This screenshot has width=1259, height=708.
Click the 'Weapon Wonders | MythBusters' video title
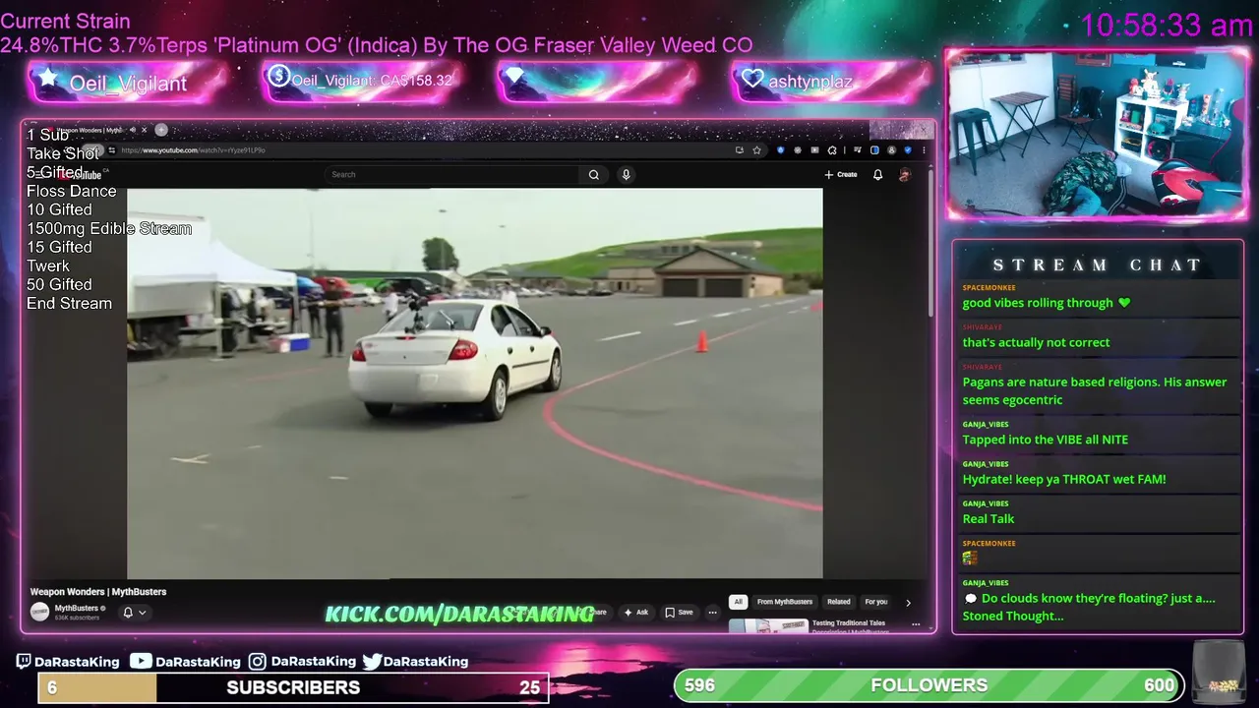(98, 592)
